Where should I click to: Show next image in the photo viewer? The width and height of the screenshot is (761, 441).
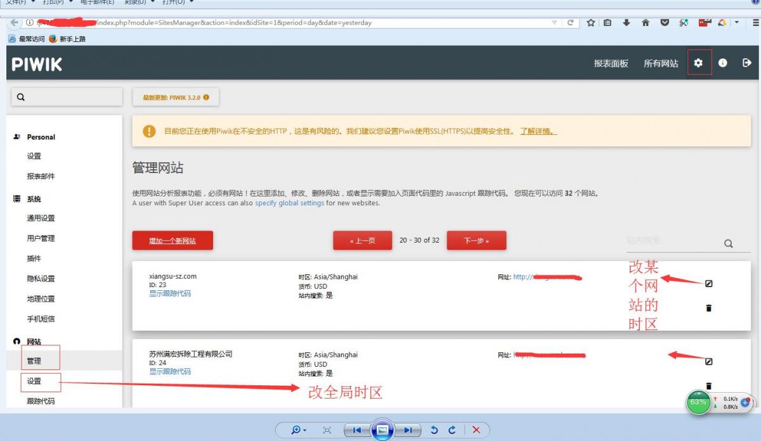[x=408, y=430]
